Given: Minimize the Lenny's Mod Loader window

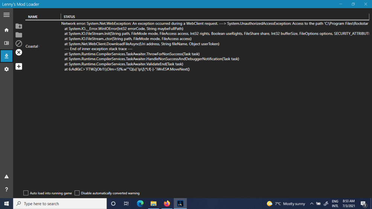Looking at the screenshot, I should [341, 4].
